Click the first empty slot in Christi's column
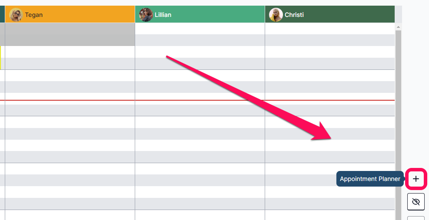This screenshot has width=429, height=220. [x=329, y=28]
